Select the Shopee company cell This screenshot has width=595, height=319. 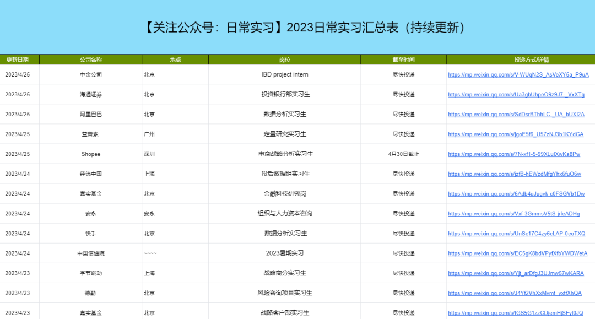pyautogui.click(x=91, y=154)
